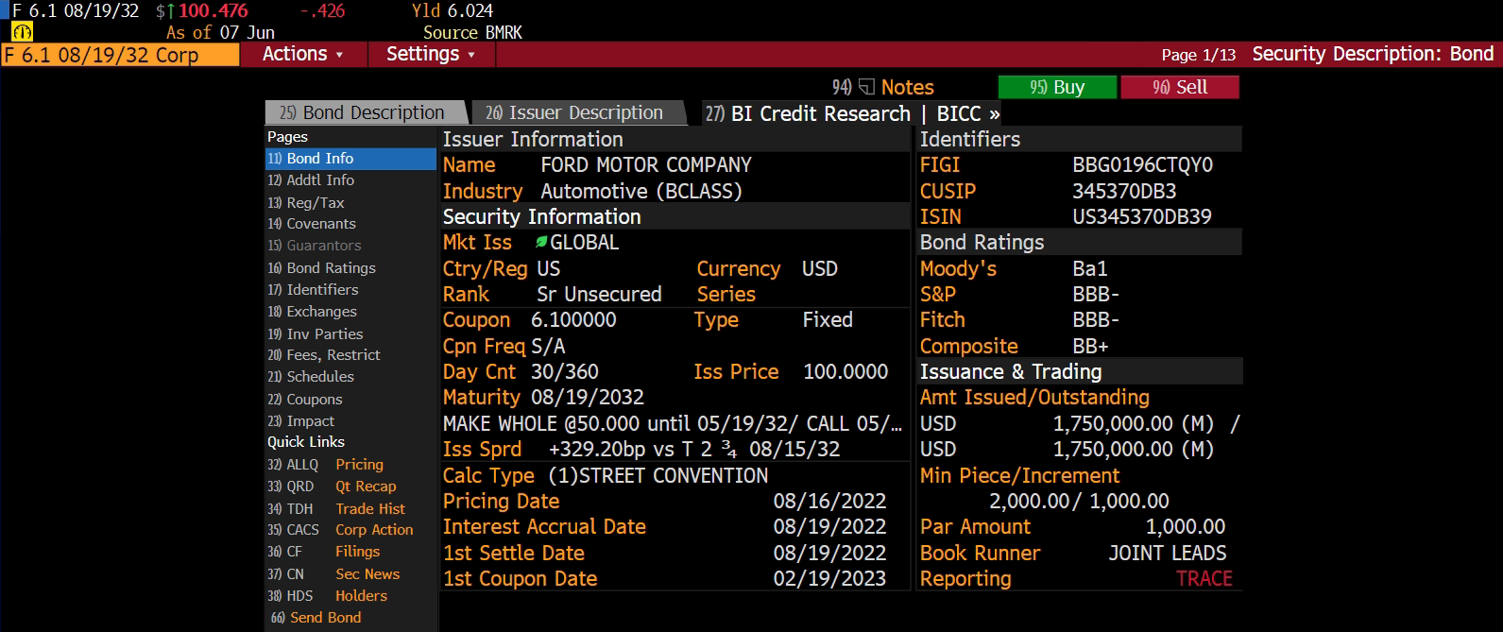Click the ISIN value US345370DB39
Viewport: 1503px width, 632px height.
(x=1142, y=217)
